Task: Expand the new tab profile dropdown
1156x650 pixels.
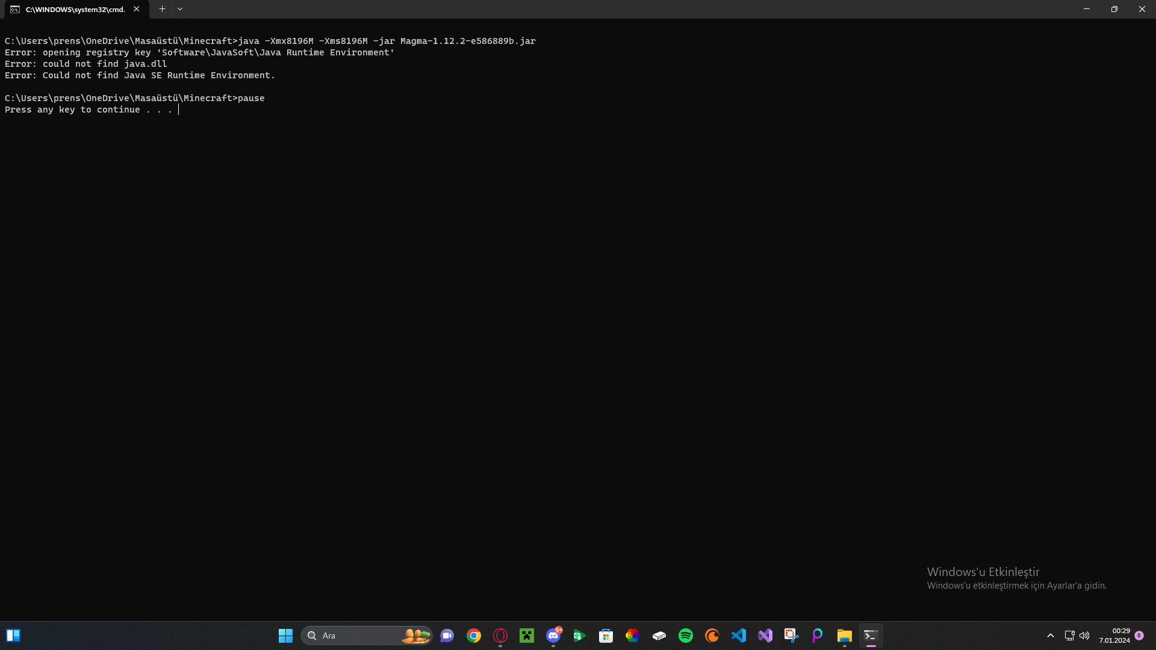Action: click(180, 9)
